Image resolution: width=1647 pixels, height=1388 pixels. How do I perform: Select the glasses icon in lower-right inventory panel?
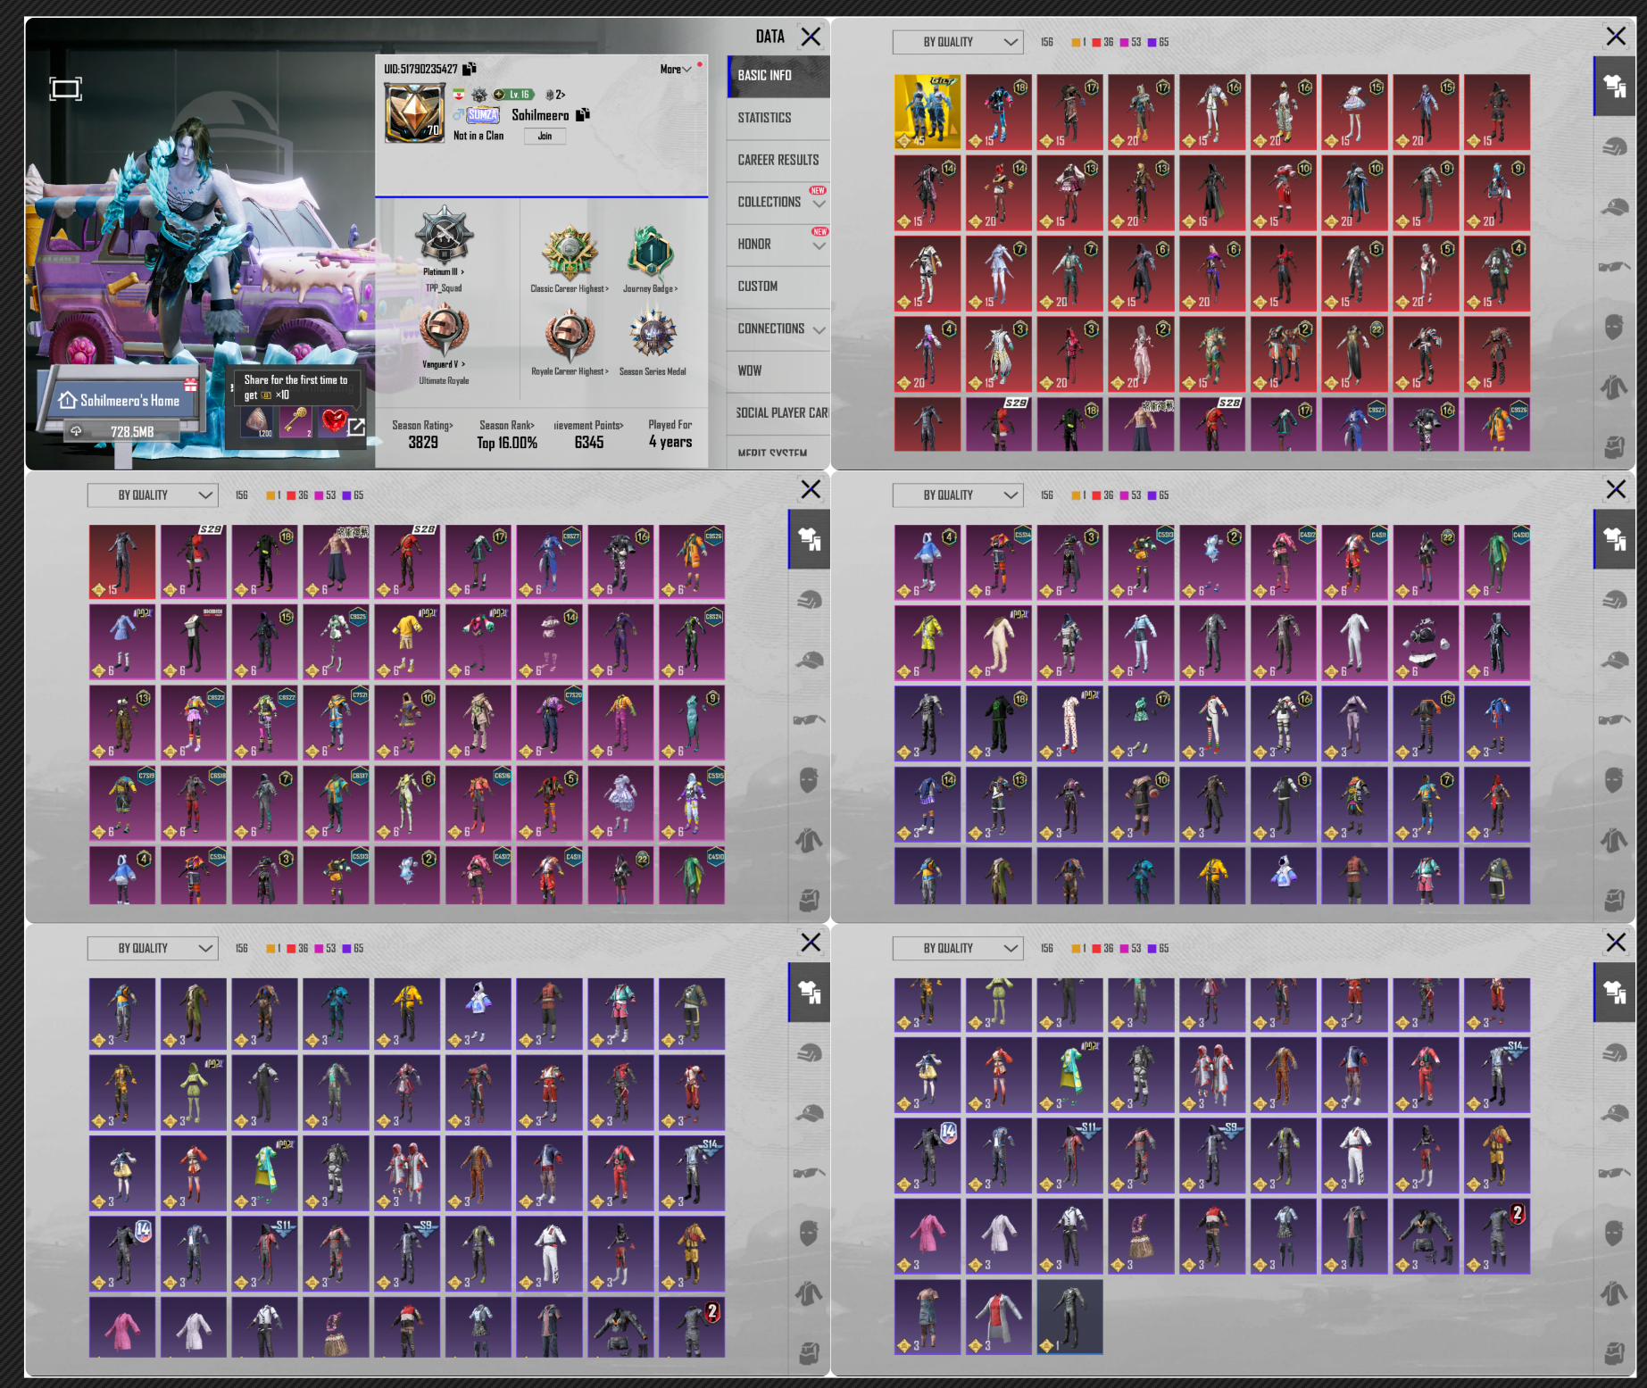click(1614, 1174)
